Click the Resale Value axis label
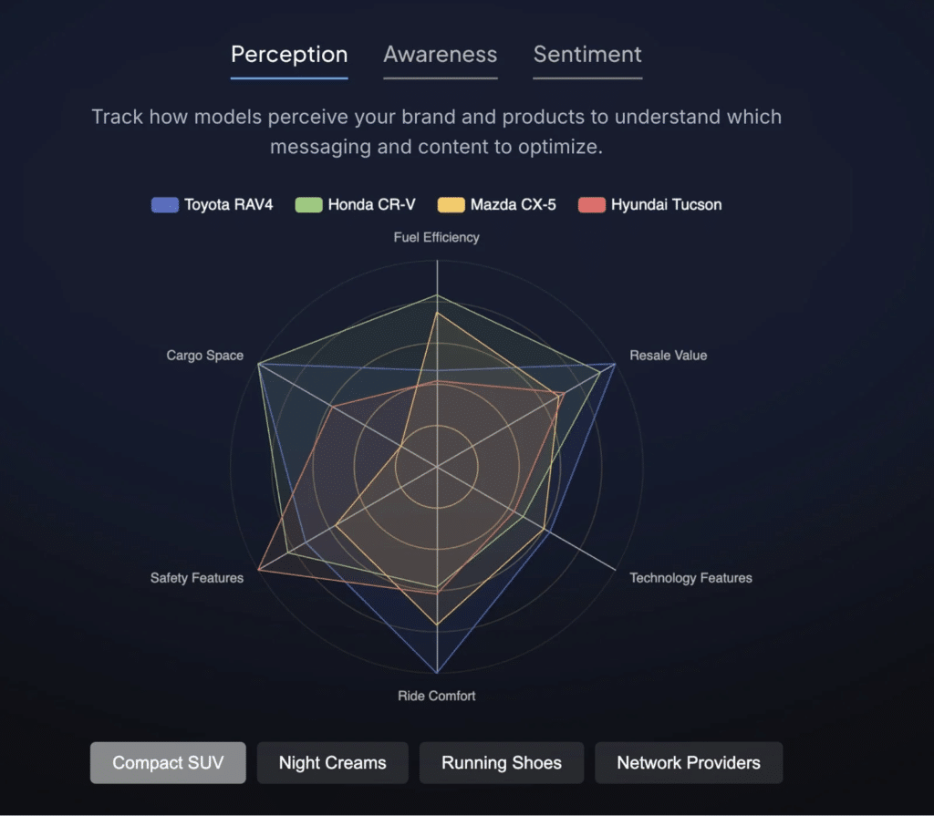 (x=669, y=356)
